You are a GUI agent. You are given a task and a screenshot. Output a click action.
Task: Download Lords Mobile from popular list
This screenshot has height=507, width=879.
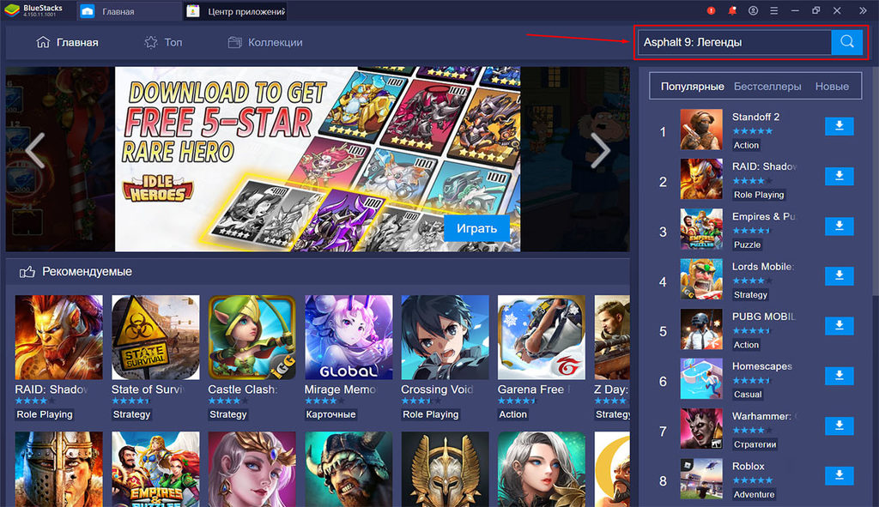click(840, 275)
